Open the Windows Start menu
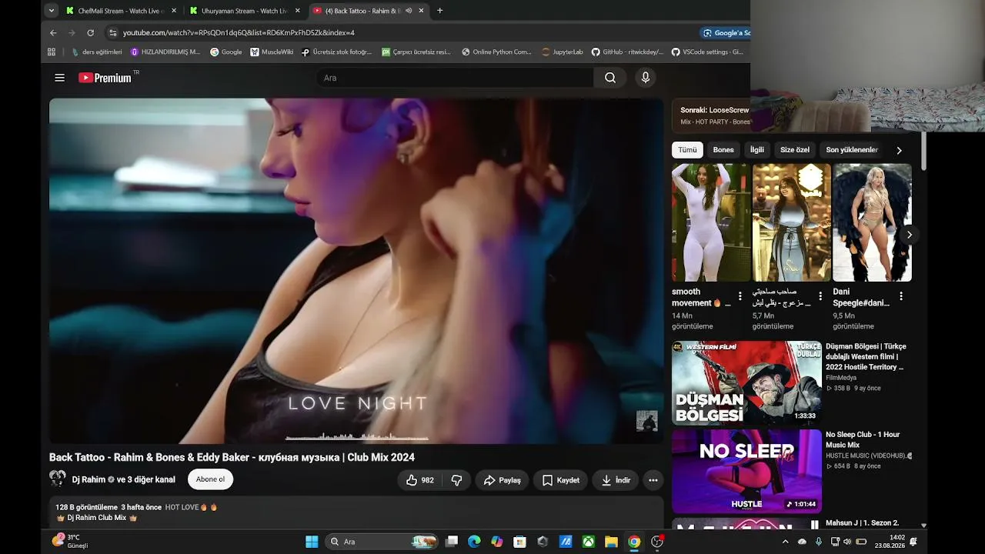This screenshot has width=985, height=554. tap(312, 542)
